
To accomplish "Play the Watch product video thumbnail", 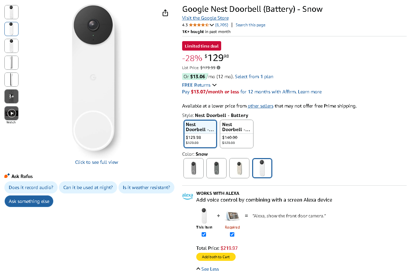I will [11, 113].
